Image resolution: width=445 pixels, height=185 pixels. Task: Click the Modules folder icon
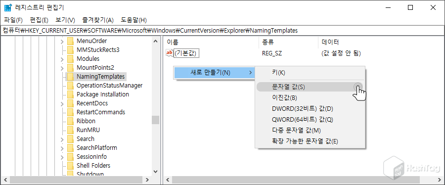(70, 59)
